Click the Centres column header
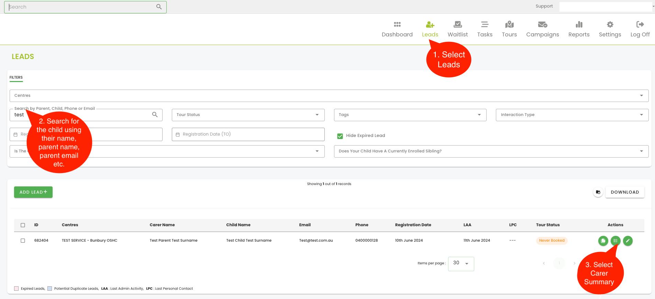Screen dimensions: 655x299 70,225
